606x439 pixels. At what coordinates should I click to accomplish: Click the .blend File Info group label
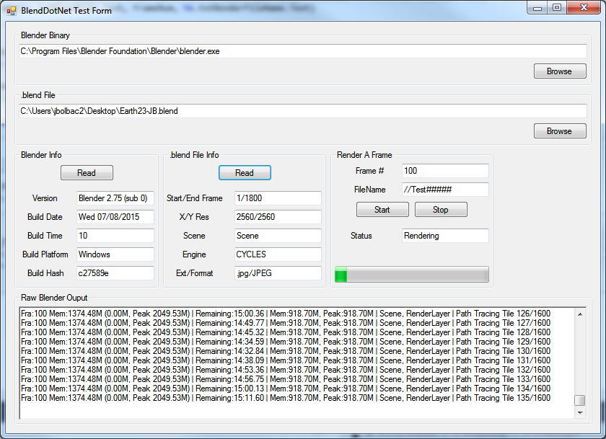click(x=194, y=155)
